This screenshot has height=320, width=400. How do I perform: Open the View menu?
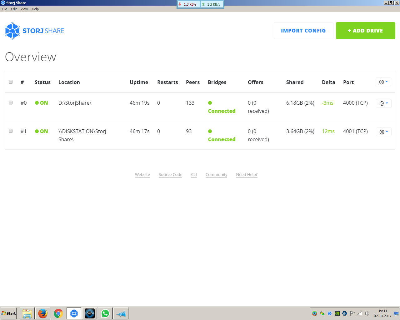pyautogui.click(x=24, y=9)
